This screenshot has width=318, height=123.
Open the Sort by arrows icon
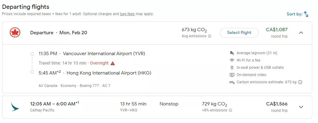coord(306,14)
